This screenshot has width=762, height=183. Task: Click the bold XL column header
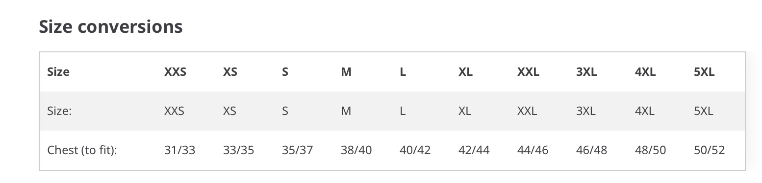click(x=465, y=72)
